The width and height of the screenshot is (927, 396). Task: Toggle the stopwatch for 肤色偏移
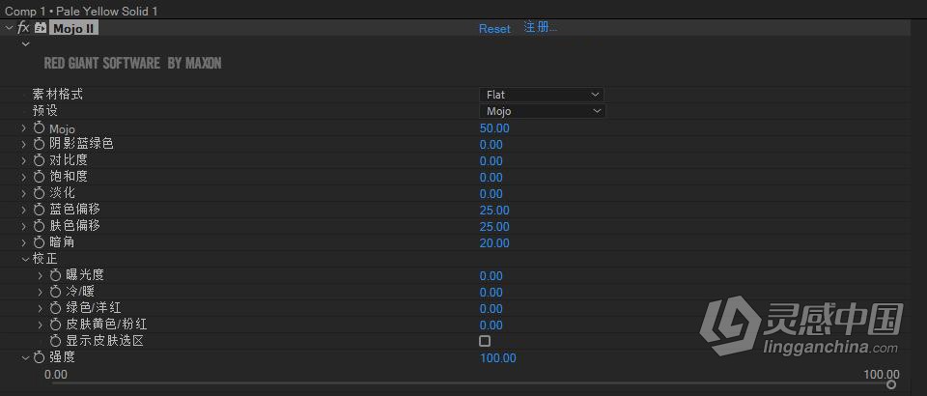[39, 226]
